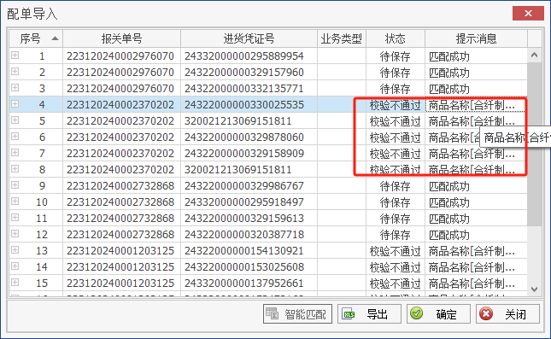Expand row 9 plus icon

(15, 185)
